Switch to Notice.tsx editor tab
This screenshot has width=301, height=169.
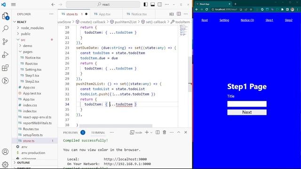click(x=139, y=14)
